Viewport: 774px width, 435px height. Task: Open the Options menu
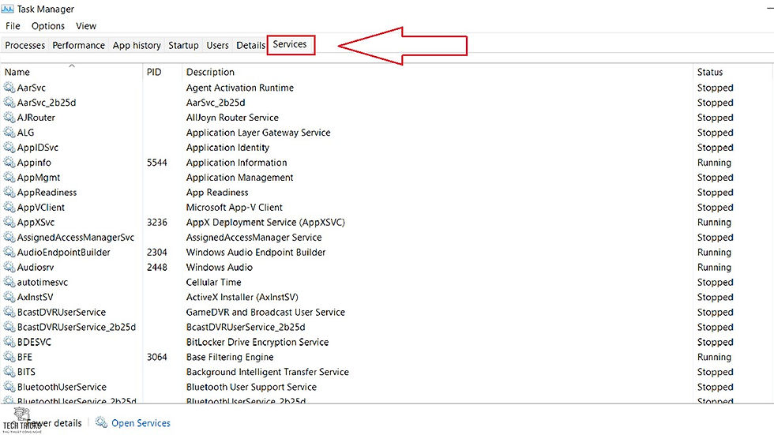(x=48, y=26)
